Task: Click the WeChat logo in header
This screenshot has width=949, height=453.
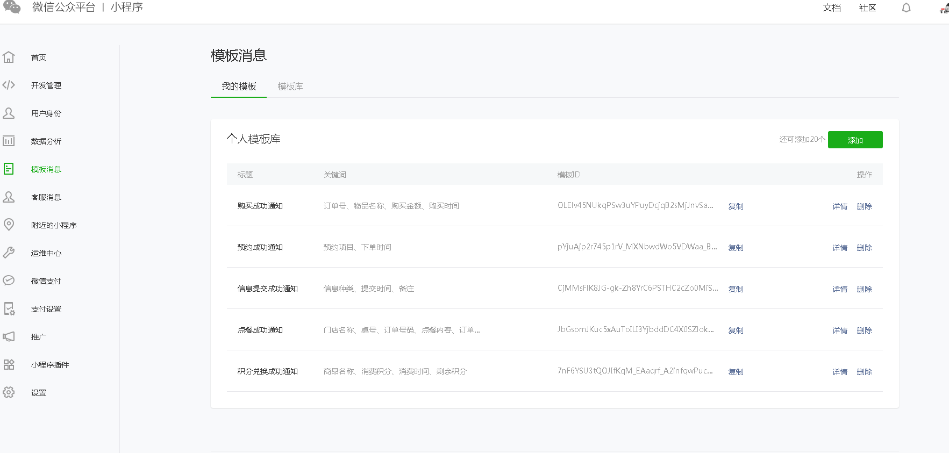Action: click(12, 7)
